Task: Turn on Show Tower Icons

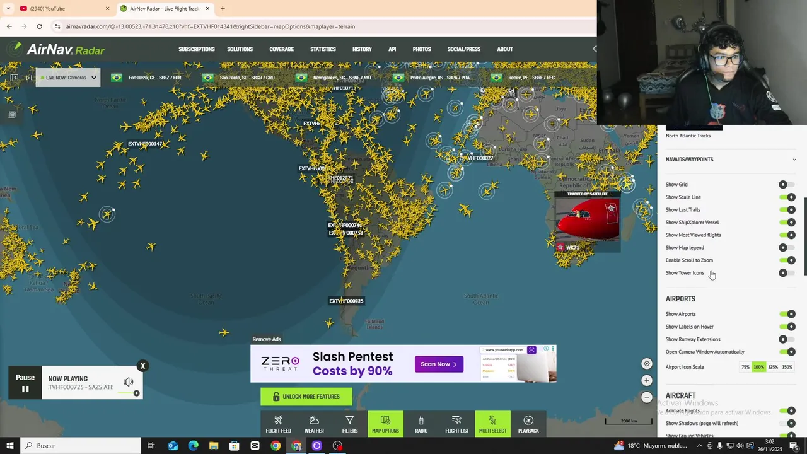Action: pyautogui.click(x=786, y=273)
